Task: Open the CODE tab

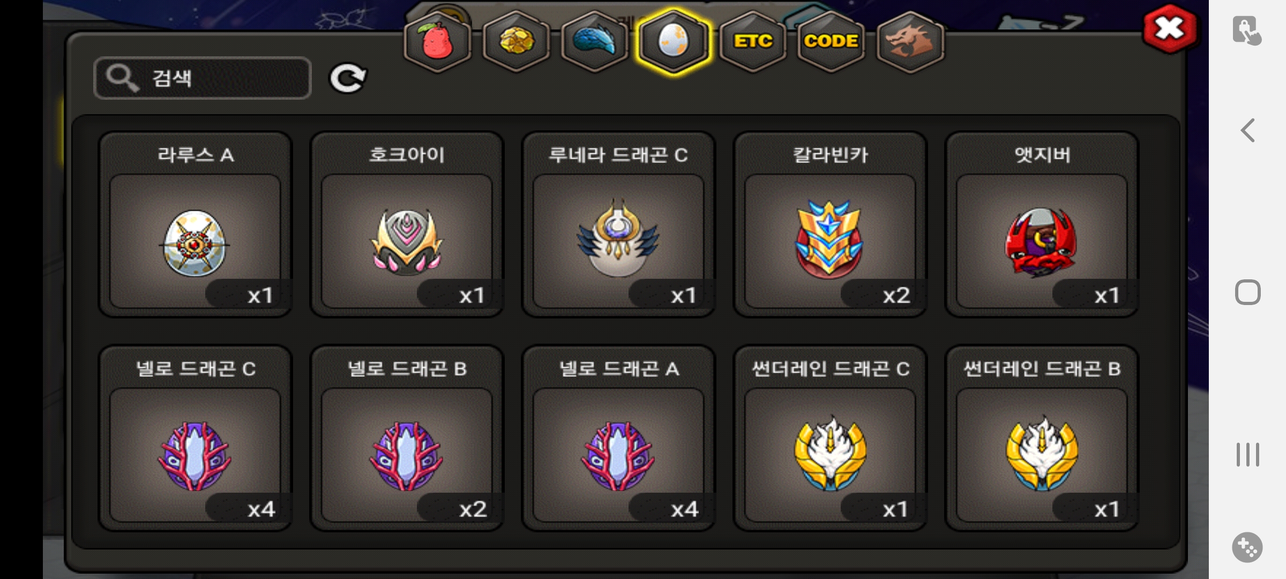Action: [x=831, y=42]
